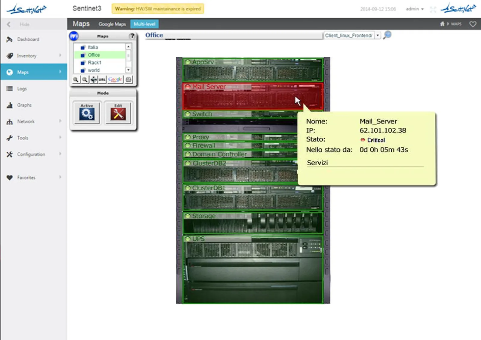Select the Office map

(94, 55)
